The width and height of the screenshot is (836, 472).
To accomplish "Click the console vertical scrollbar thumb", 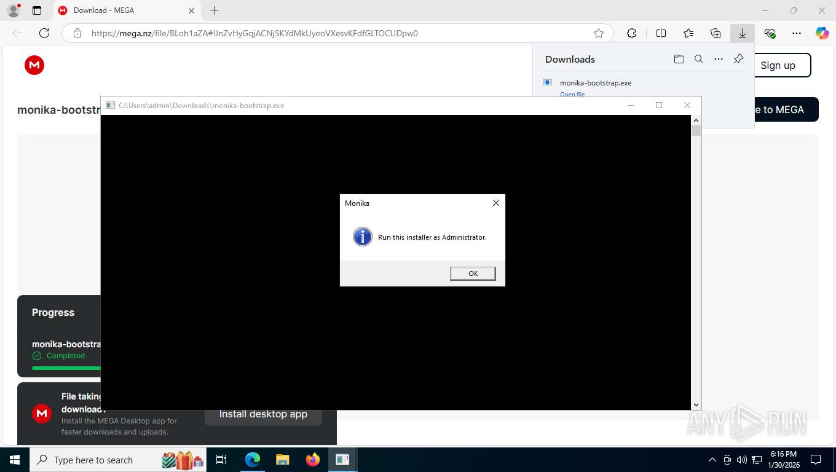I will tap(696, 130).
